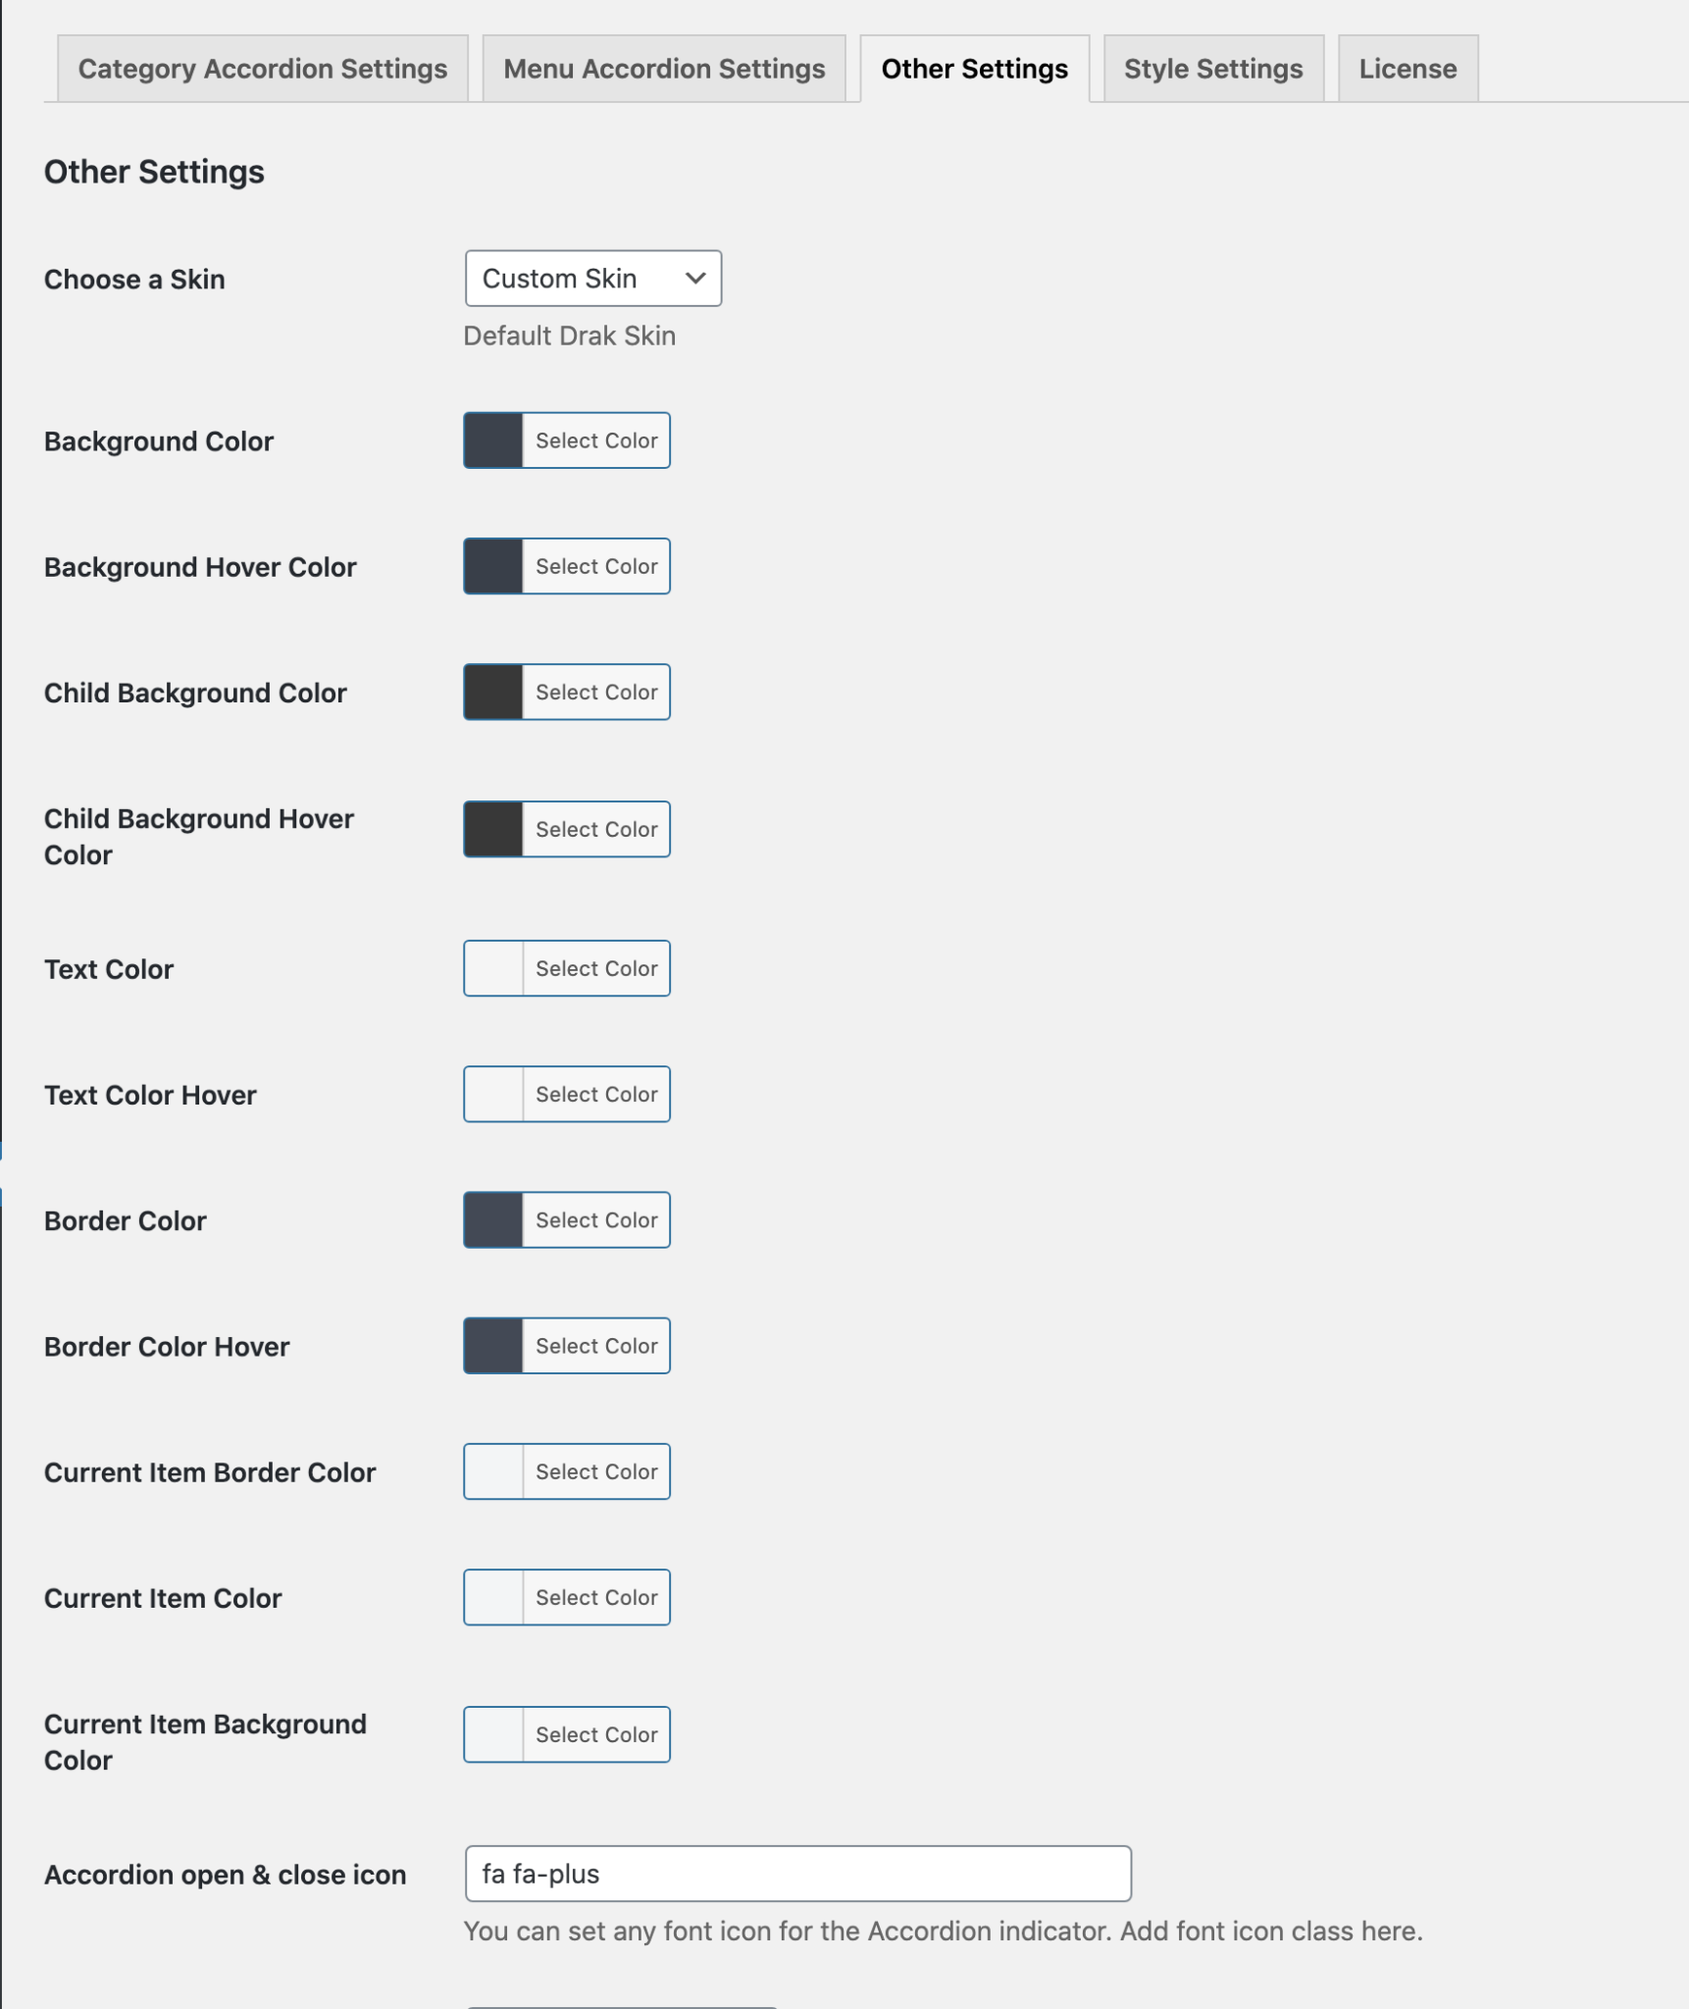Click the Border Color Hover swatch
The image size is (1689, 2009).
coord(491,1345)
